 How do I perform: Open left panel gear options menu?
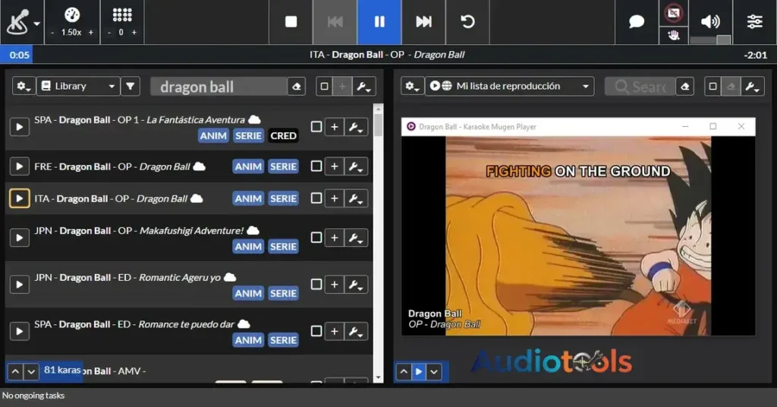point(24,87)
